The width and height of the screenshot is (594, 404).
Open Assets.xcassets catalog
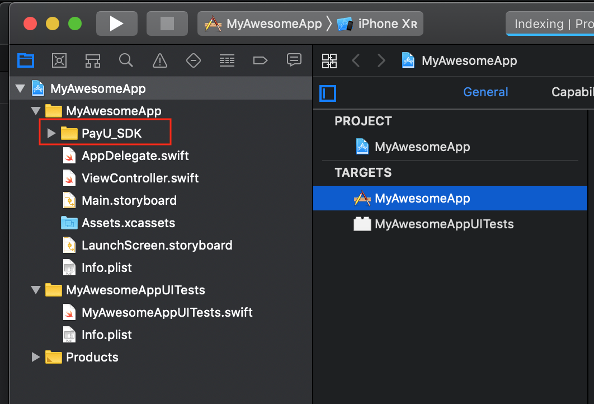click(x=129, y=223)
